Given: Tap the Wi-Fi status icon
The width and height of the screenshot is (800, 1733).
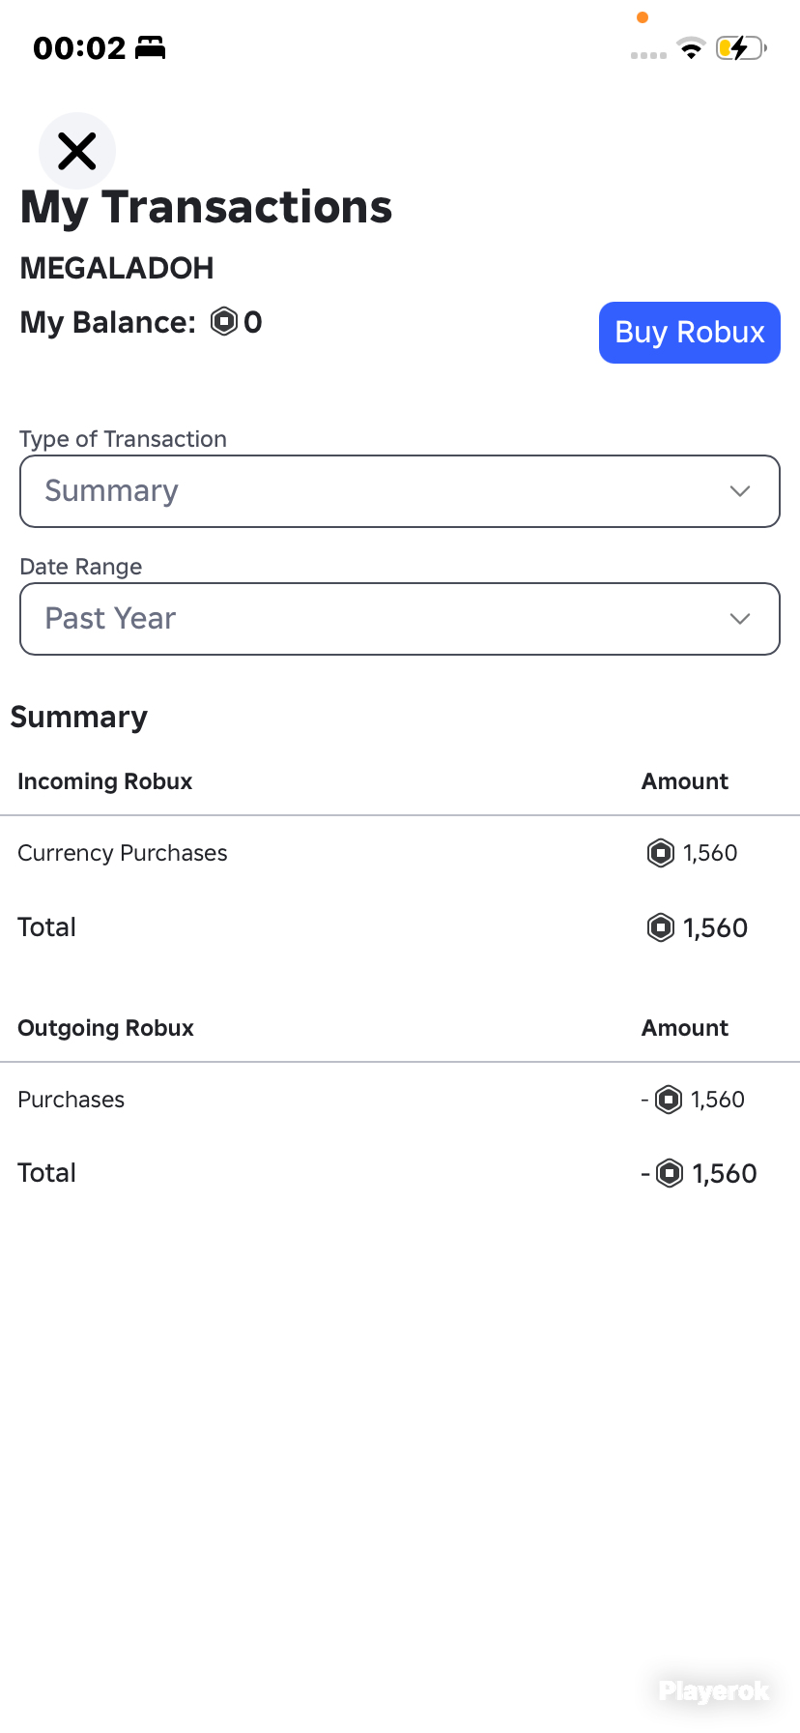Looking at the screenshot, I should point(691,48).
